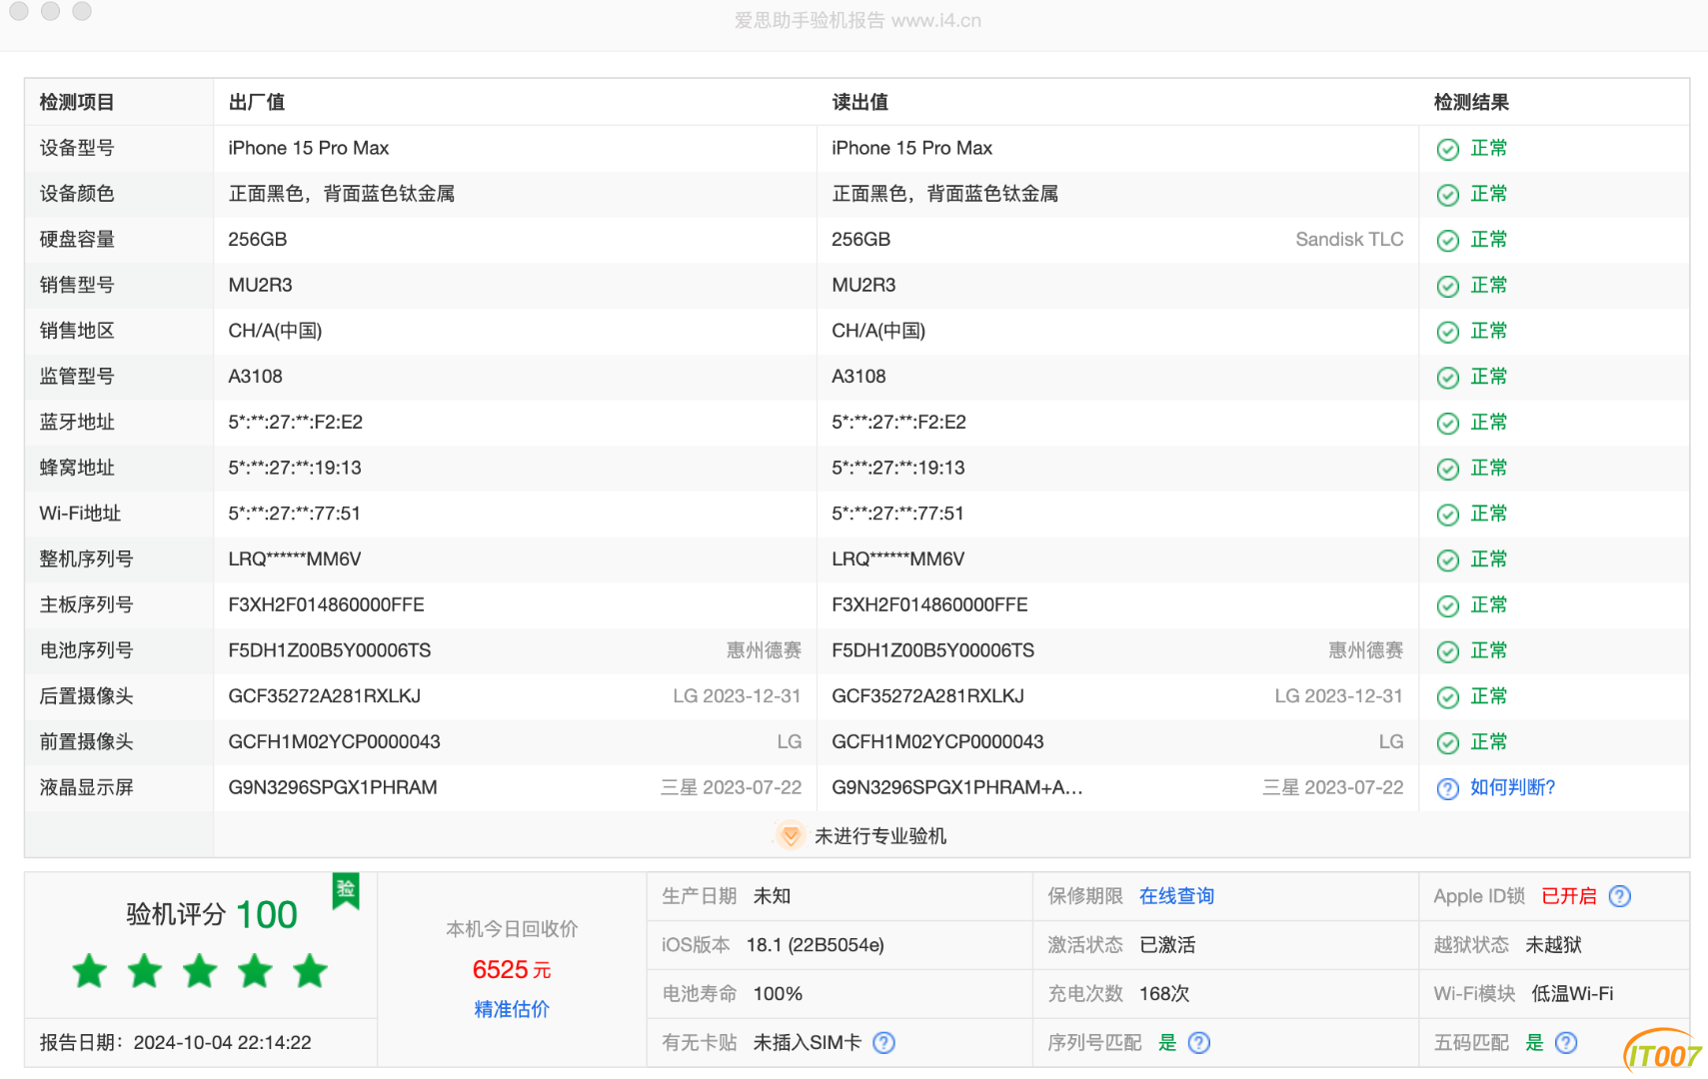This screenshot has height=1079, width=1708.
Task: Click the green check icon in 监管型号 row
Action: tap(1447, 378)
